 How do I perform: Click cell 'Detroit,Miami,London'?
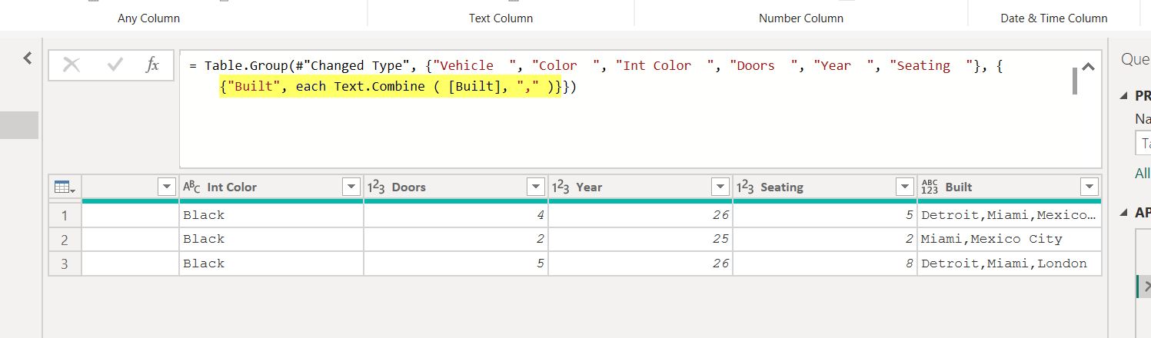point(1010,263)
